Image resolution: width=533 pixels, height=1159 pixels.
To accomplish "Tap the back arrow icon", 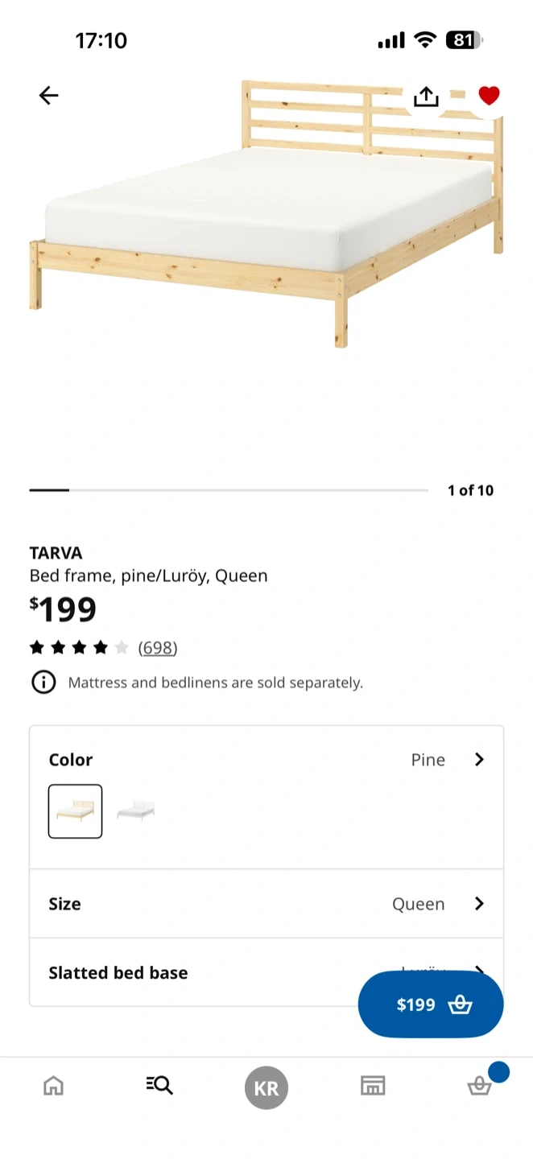I will coord(49,96).
